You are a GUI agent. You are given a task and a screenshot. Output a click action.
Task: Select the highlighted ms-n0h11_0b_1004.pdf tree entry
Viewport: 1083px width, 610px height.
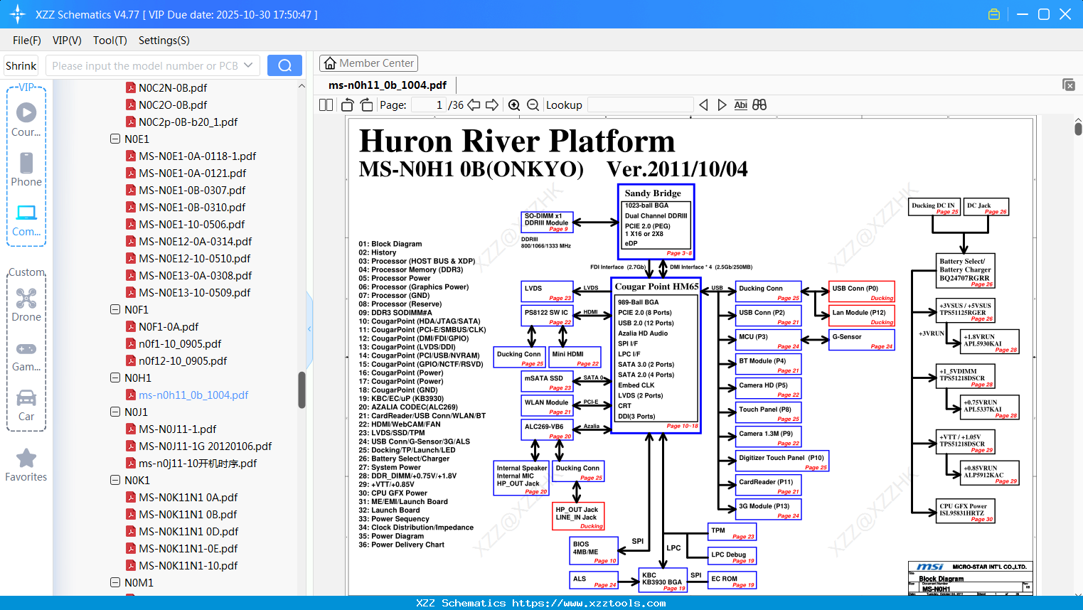pos(193,395)
